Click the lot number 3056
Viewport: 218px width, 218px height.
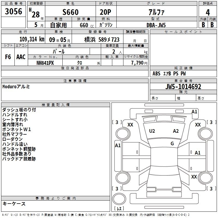[x=13, y=12]
